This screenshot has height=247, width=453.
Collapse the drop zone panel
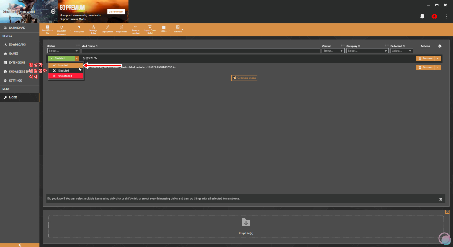coord(447,212)
